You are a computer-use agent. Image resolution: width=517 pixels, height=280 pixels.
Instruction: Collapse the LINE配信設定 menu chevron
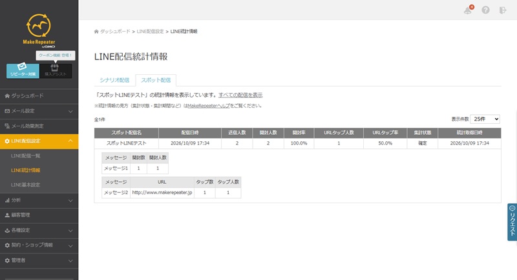70,141
